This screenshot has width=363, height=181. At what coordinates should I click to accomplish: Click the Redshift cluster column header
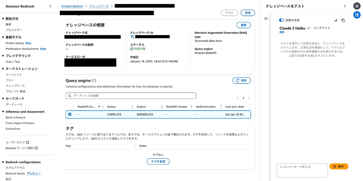point(177,107)
